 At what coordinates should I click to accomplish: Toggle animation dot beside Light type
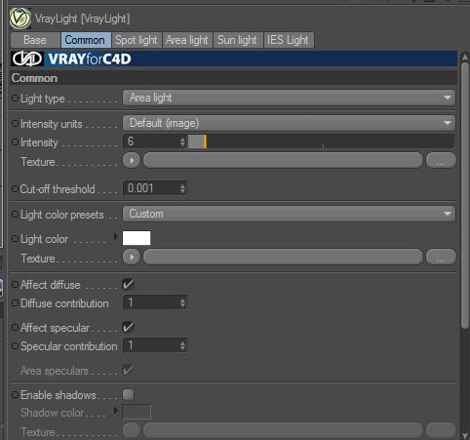(15, 98)
